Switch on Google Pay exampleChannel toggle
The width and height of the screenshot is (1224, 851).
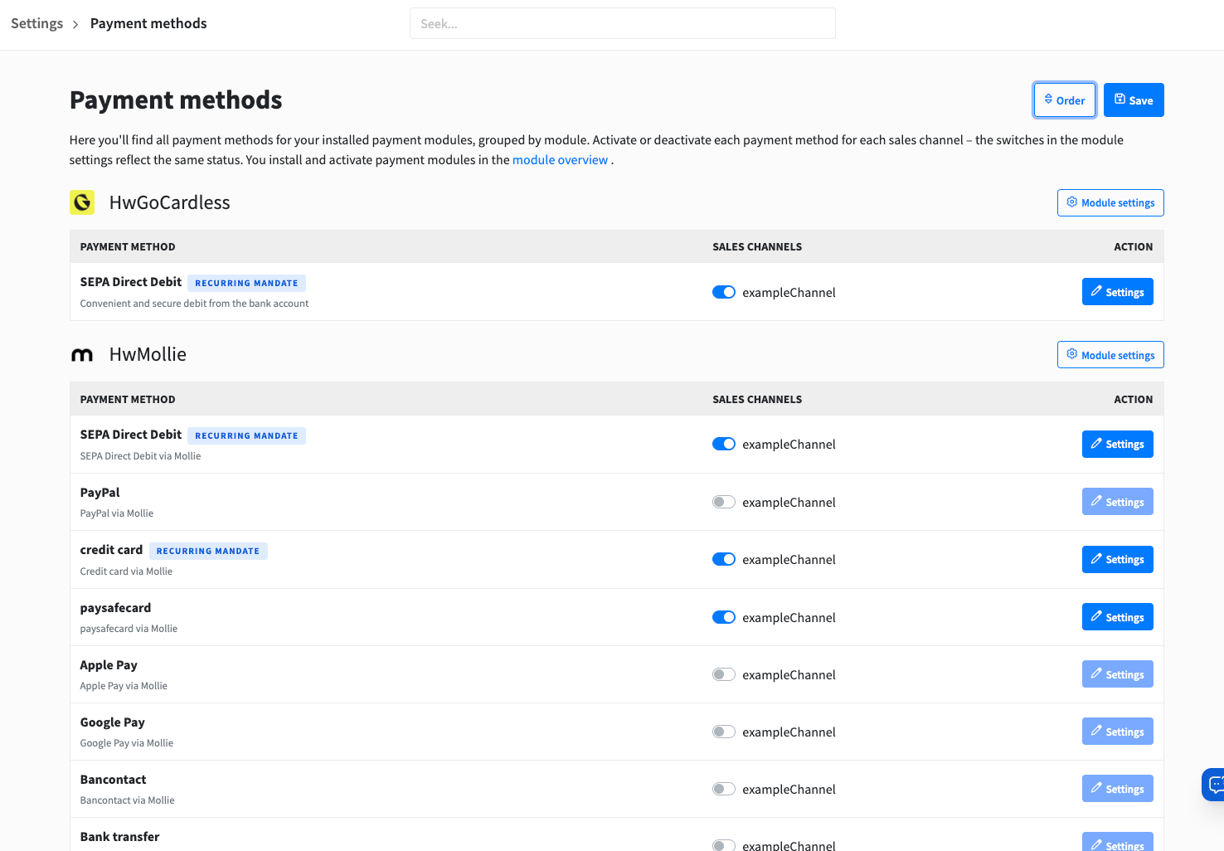coord(724,732)
